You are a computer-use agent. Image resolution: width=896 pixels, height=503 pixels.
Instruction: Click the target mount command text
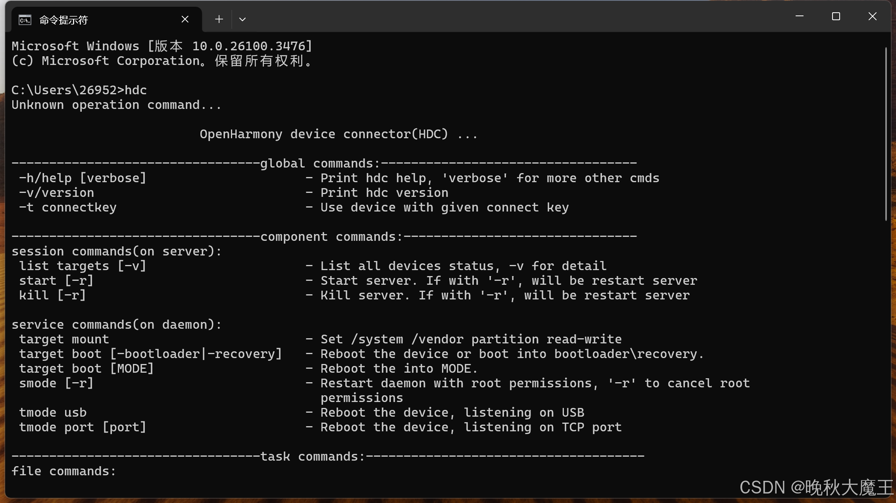click(x=64, y=339)
